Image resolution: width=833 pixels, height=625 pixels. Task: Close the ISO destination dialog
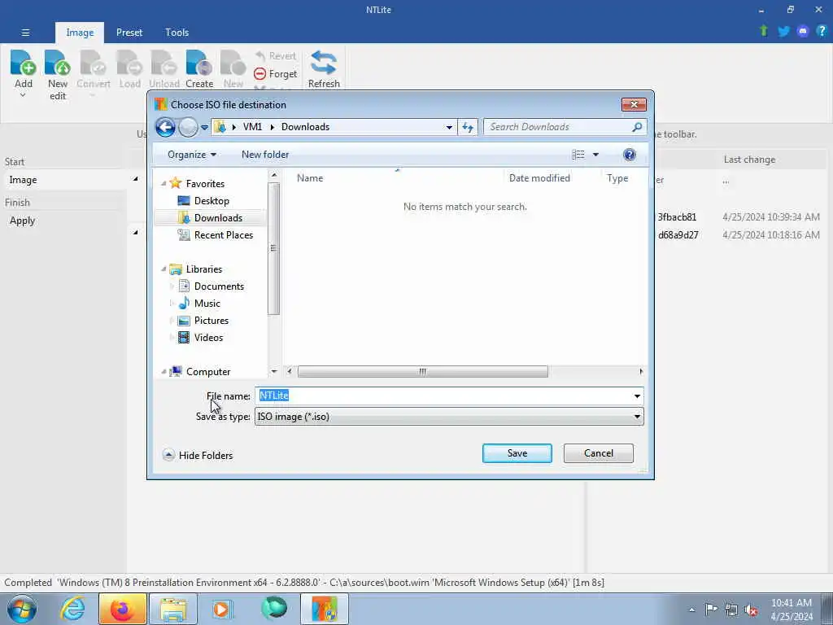(634, 104)
